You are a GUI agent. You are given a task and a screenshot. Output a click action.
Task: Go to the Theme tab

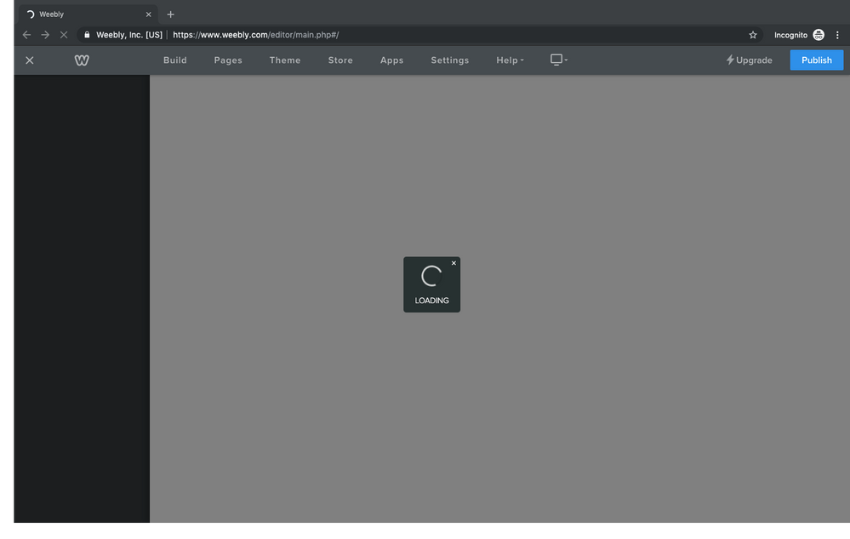tap(285, 60)
